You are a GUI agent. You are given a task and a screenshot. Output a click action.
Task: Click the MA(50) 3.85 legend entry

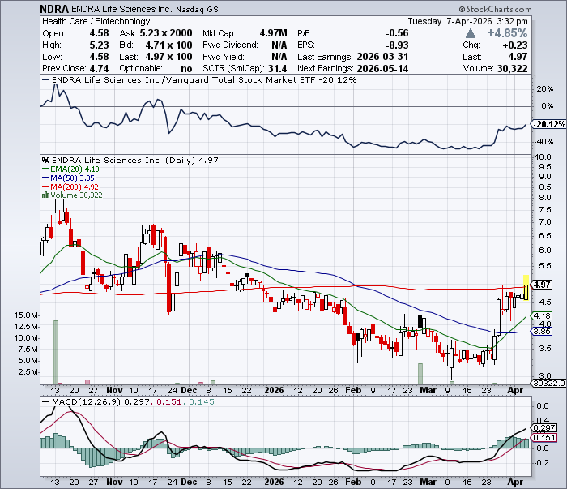tap(68, 178)
